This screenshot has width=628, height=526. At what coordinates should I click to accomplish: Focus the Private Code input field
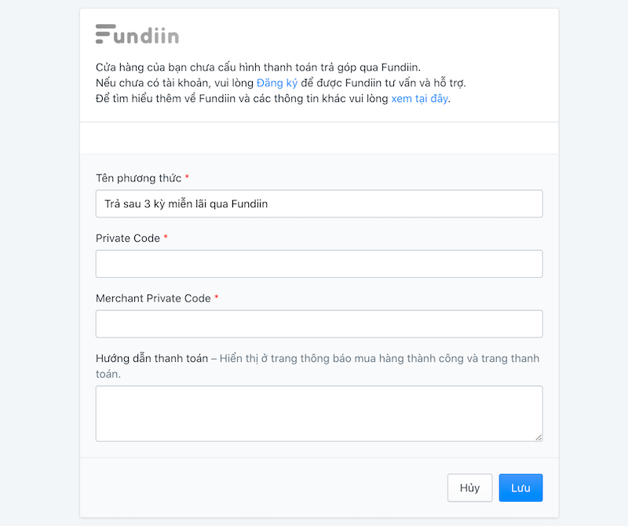pos(319,263)
